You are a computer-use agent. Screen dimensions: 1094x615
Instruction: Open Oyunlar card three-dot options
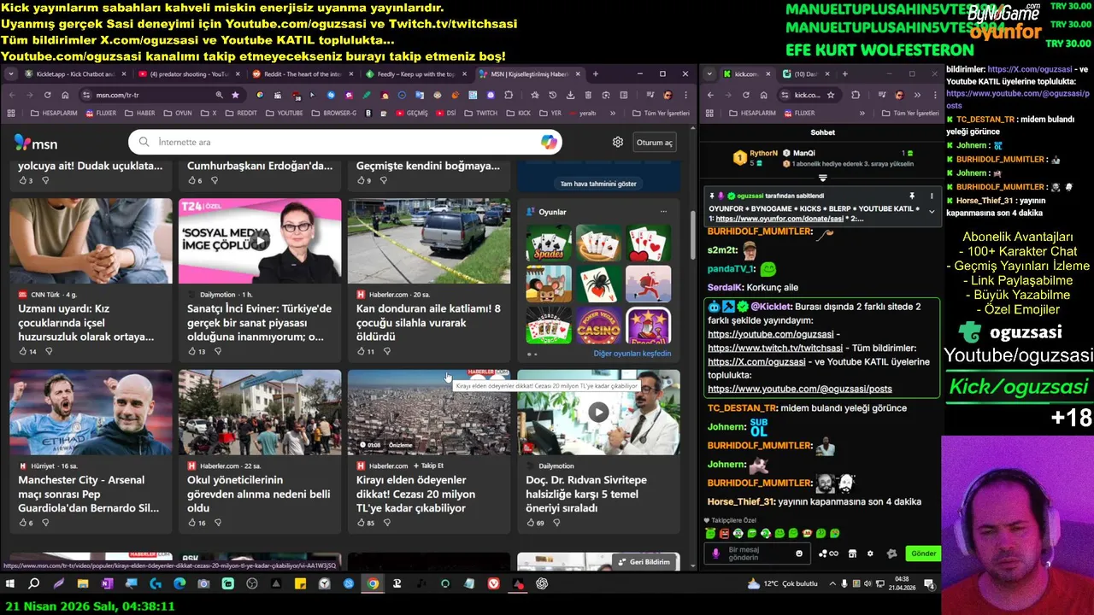pos(663,212)
